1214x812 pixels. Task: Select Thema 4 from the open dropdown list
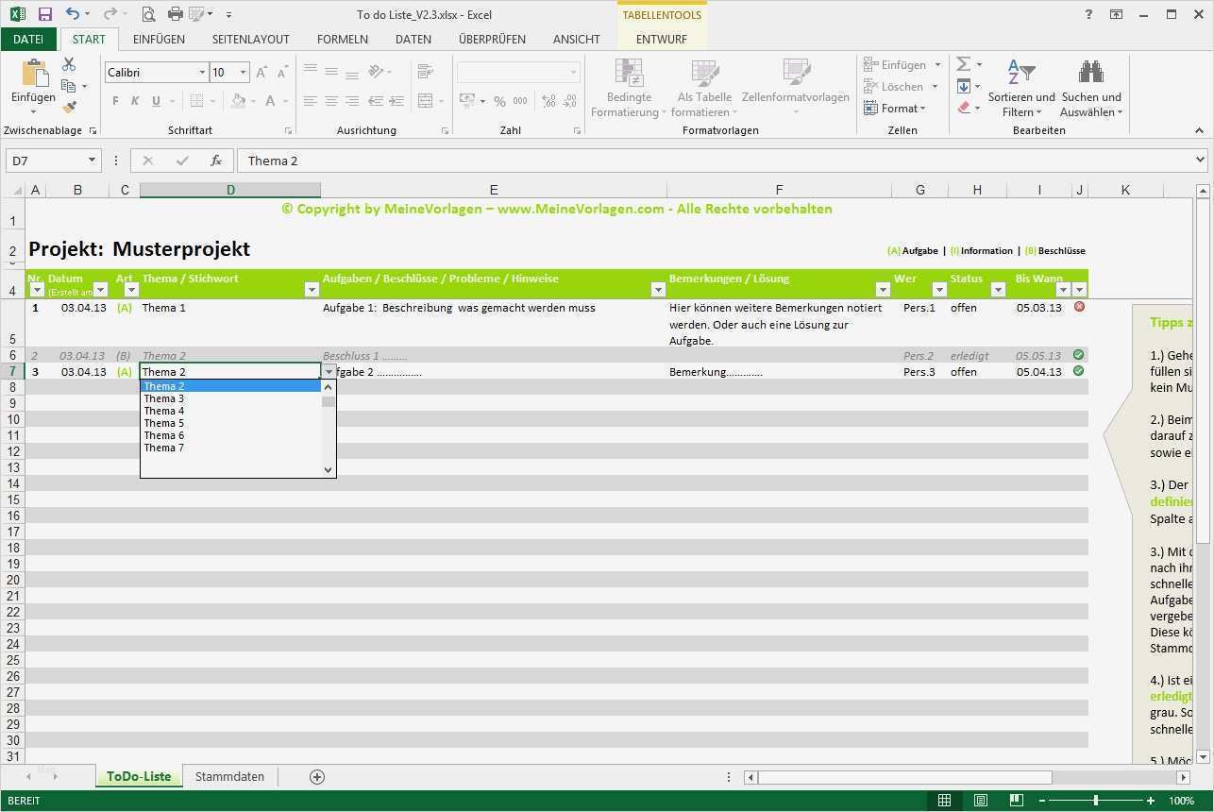coord(163,411)
